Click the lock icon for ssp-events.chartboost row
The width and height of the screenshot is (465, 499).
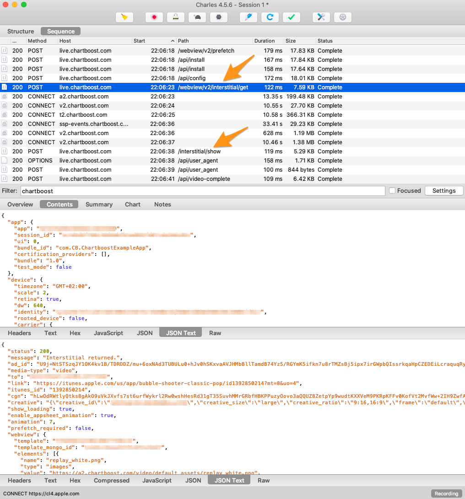(5, 124)
